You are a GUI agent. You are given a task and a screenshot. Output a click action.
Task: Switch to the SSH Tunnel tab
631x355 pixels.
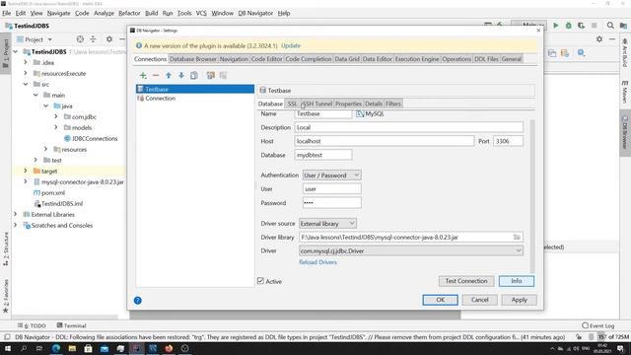pyautogui.click(x=317, y=104)
